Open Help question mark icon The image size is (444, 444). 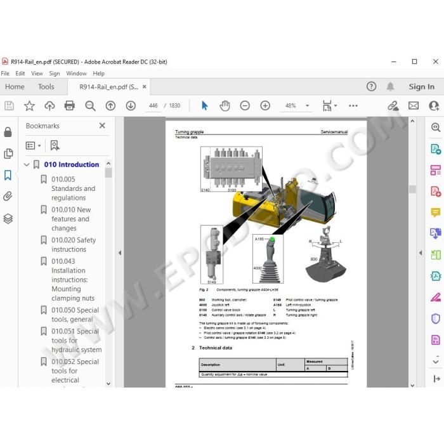[371, 86]
